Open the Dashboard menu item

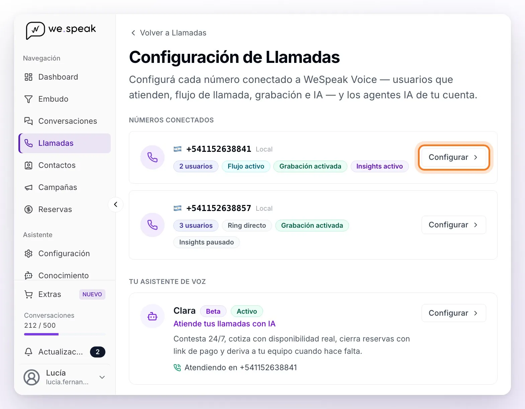tap(65, 77)
